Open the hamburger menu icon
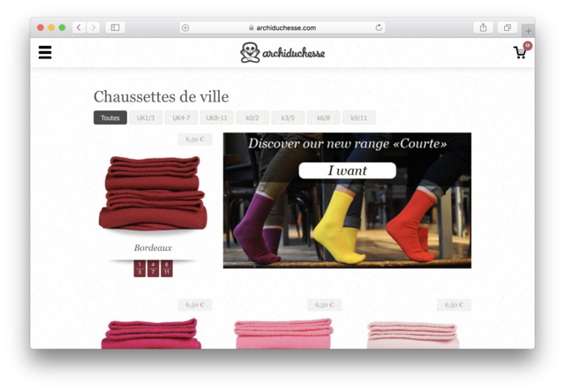This screenshot has width=565, height=392. point(45,52)
